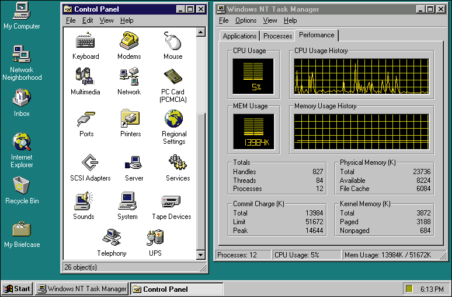The height and width of the screenshot is (297, 452).
Task: Click 'CPU Usage: 5%' in the status bar
Action: 297,255
